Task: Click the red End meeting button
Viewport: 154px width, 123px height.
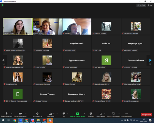Action: (x=146, y=115)
